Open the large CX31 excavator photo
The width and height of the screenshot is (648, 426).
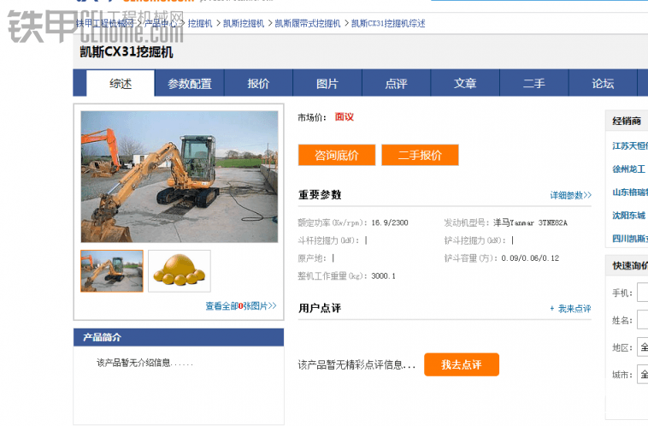[180, 176]
